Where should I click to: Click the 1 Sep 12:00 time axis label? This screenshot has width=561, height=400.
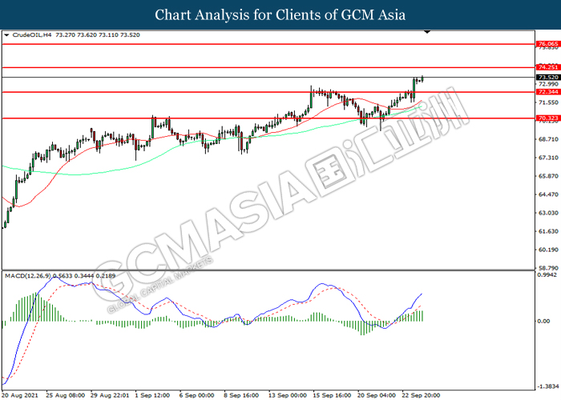(152, 394)
